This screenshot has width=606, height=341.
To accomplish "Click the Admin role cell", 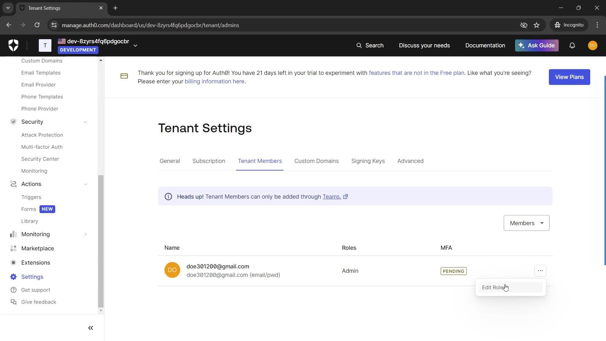I will pyautogui.click(x=350, y=271).
